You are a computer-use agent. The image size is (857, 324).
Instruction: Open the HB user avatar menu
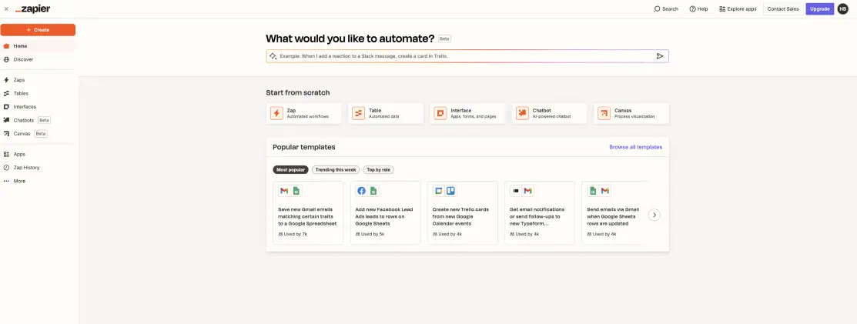(x=842, y=8)
